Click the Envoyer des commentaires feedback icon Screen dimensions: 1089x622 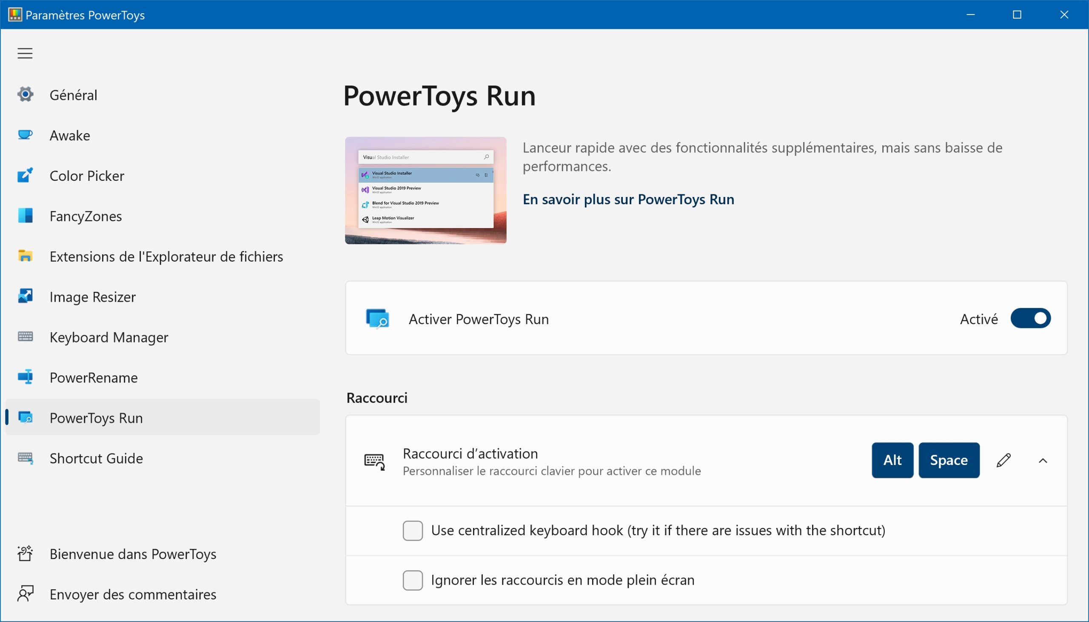[x=25, y=594]
